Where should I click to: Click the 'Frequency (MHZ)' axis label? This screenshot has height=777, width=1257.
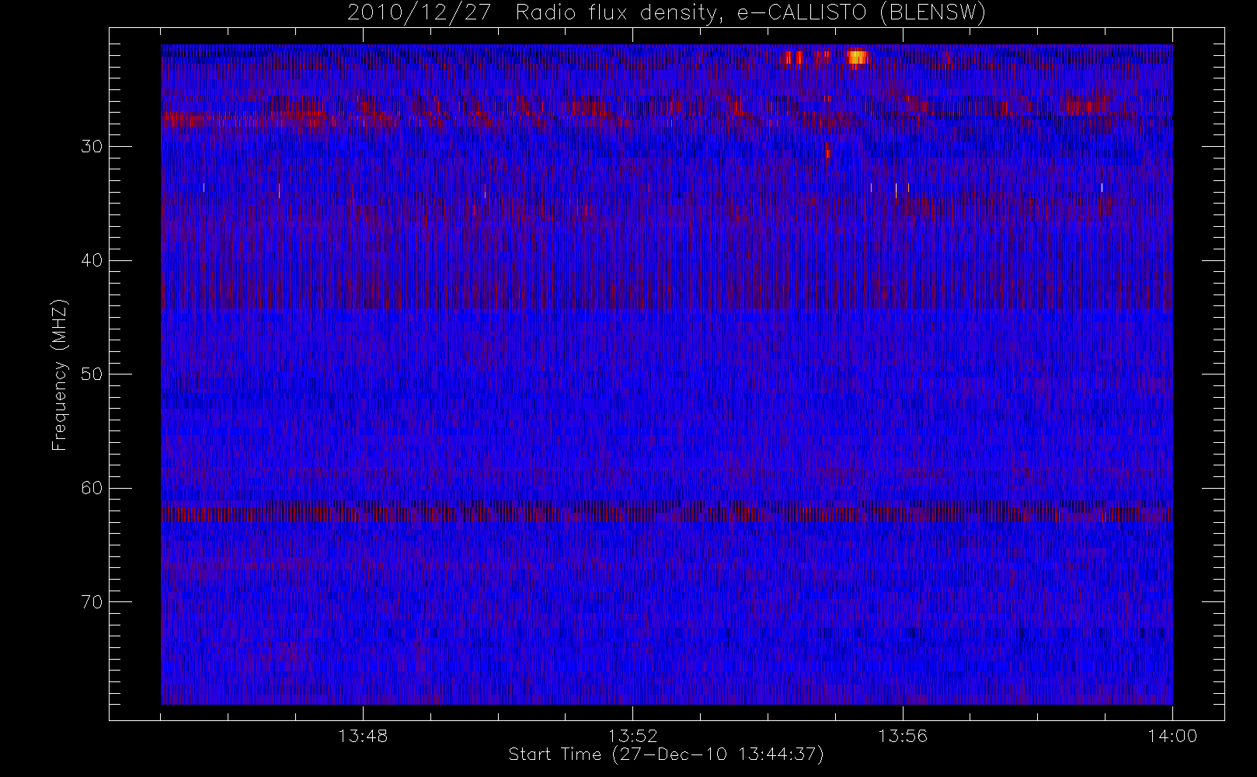(59, 374)
